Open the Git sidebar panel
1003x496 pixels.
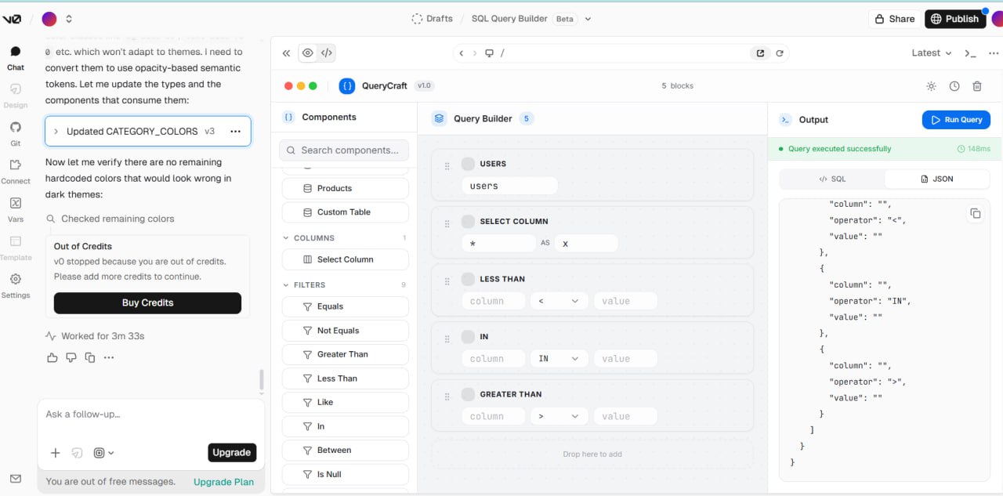[x=16, y=133]
